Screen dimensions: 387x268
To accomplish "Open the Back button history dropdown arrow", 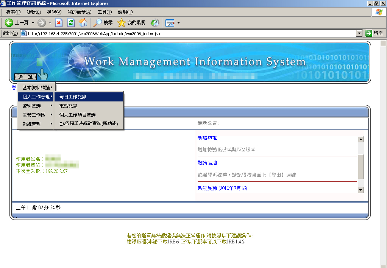I will (33, 23).
